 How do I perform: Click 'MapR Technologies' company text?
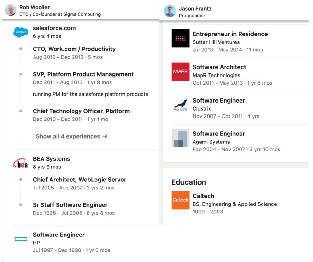tap(216, 75)
